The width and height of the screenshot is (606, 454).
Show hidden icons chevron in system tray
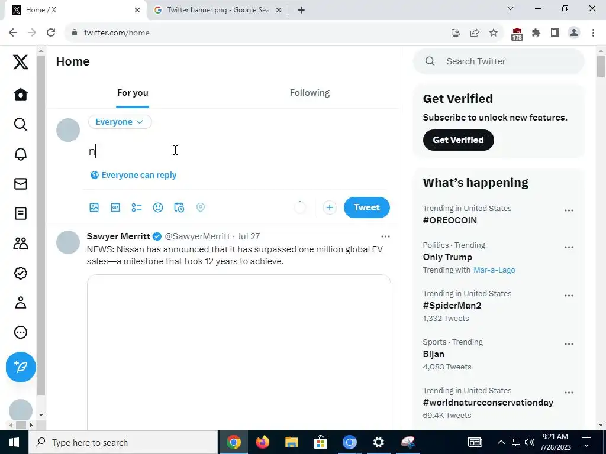coord(501,442)
